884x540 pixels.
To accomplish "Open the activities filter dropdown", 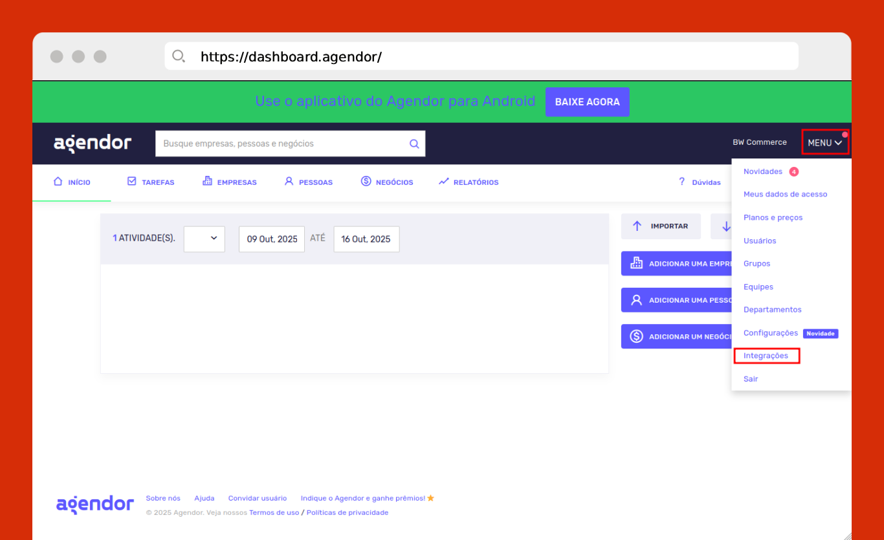I will (x=204, y=239).
